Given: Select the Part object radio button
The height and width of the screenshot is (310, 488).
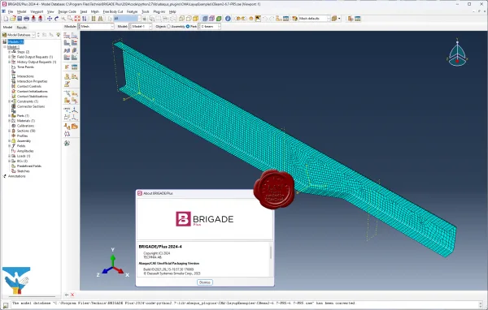Looking at the screenshot, I should (188, 27).
